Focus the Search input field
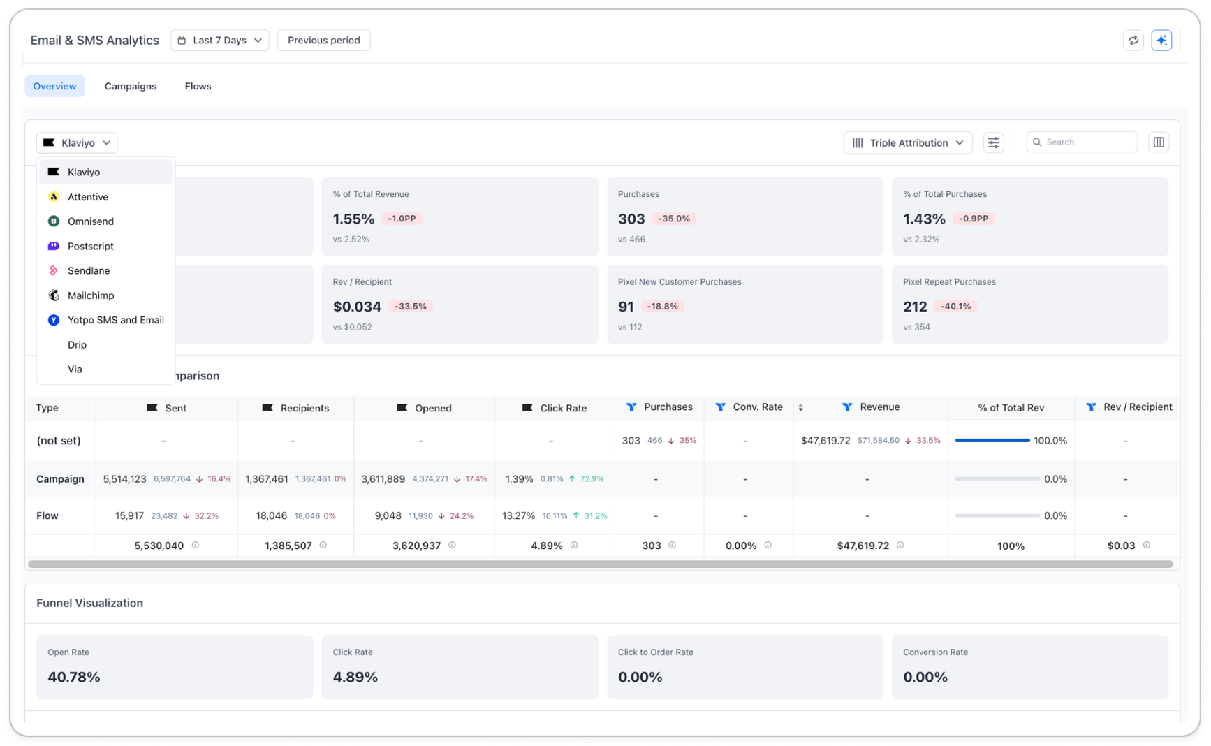 1081,142
